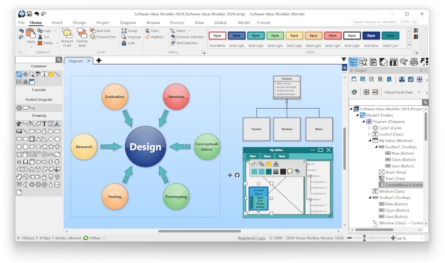The height and width of the screenshot is (263, 445).
Task: Collapse the Model1 (Folder) tree node
Action: click(357, 115)
